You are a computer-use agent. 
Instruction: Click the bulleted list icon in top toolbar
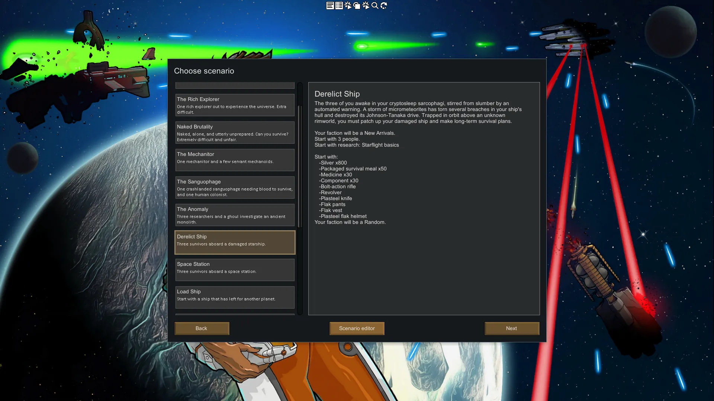coord(339,6)
